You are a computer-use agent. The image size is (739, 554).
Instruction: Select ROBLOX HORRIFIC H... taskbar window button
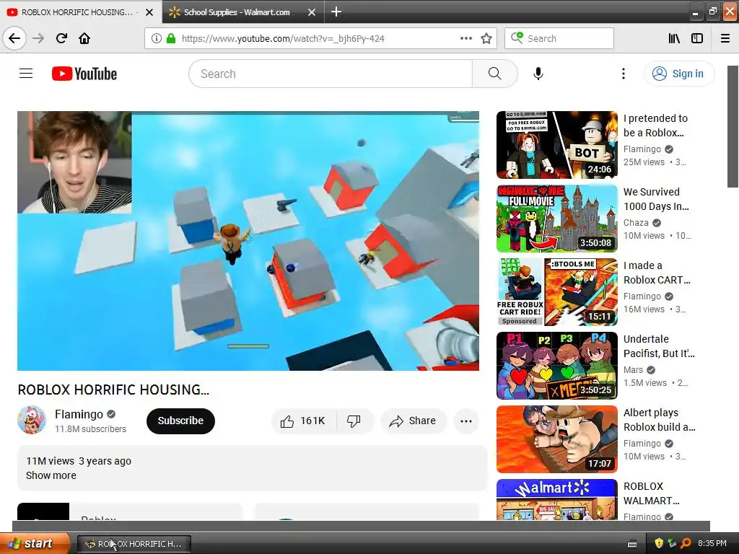pos(134,544)
